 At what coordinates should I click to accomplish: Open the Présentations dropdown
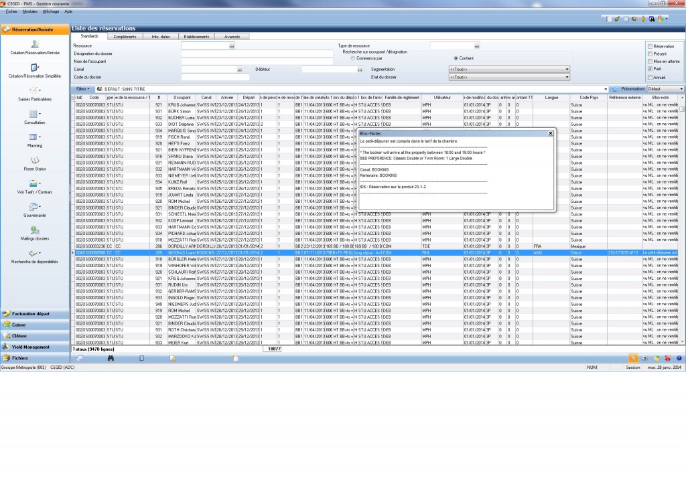[681, 88]
